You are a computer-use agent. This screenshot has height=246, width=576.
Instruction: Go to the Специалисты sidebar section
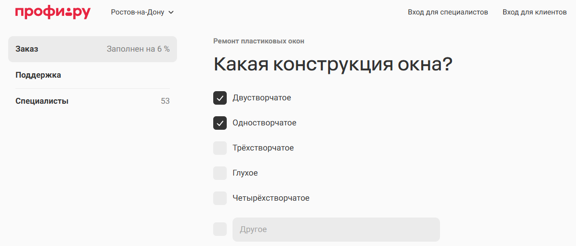coord(93,101)
